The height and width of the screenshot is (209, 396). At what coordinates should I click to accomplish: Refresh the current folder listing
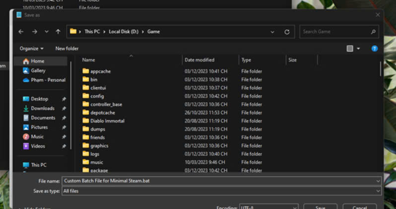[x=287, y=32]
